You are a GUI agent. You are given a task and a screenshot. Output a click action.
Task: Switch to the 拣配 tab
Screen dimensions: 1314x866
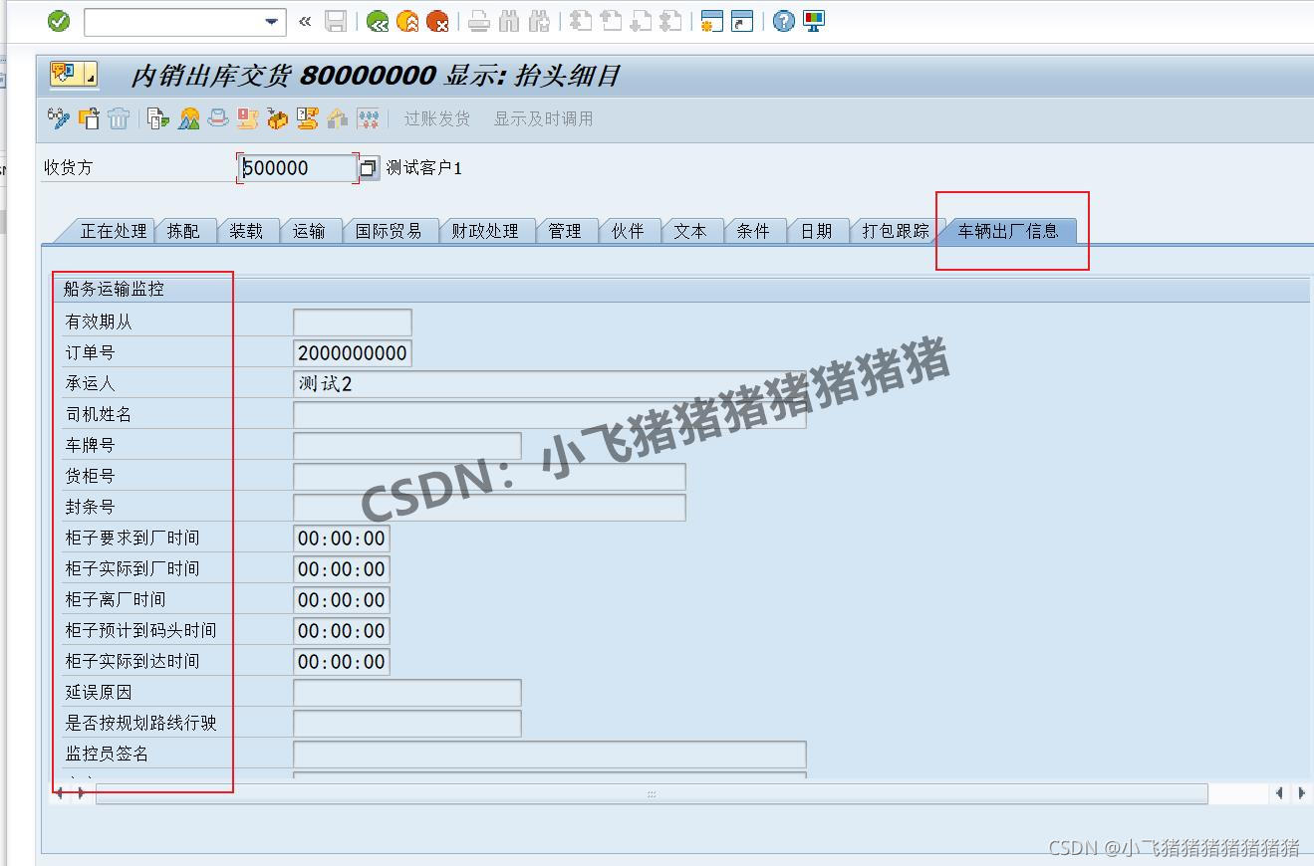tap(183, 231)
